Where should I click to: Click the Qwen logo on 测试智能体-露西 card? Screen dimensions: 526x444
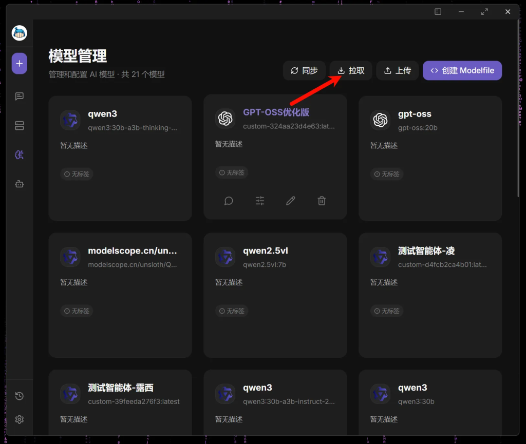(70, 394)
